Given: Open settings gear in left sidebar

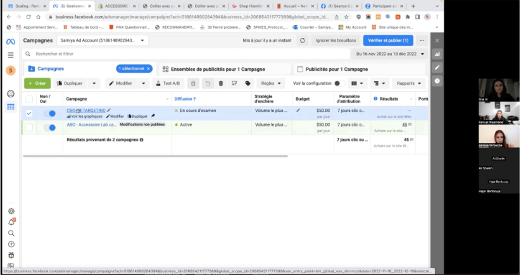Looking at the screenshot, I should click(x=11, y=211).
